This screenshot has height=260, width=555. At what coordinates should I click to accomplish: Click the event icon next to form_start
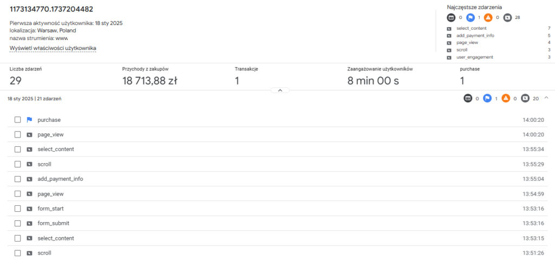[29, 209]
